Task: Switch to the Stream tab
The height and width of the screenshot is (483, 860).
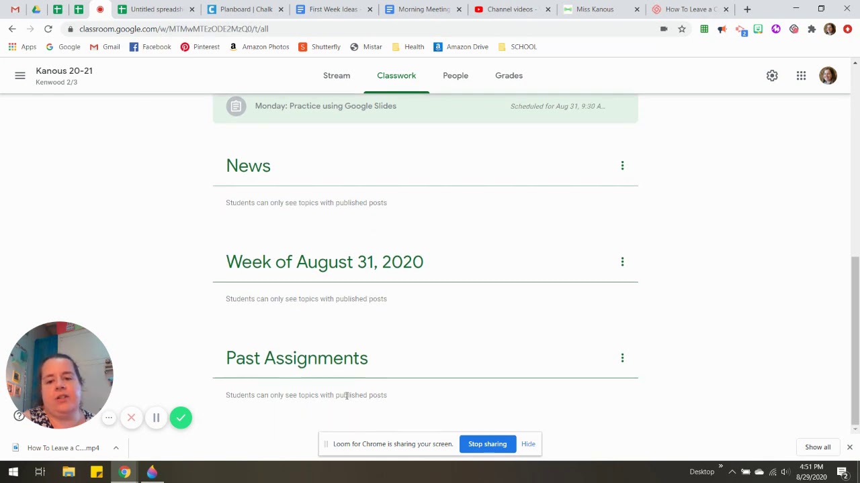Action: (337, 76)
